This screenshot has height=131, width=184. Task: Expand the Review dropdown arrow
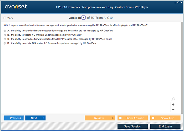[x=113, y=118]
